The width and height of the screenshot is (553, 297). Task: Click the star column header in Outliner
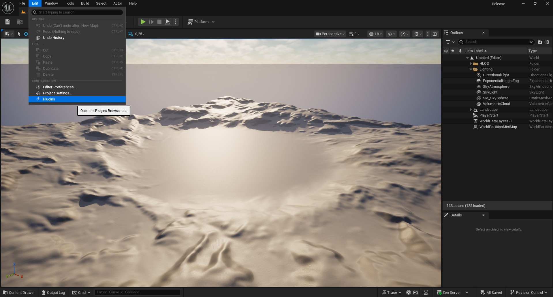tap(453, 51)
